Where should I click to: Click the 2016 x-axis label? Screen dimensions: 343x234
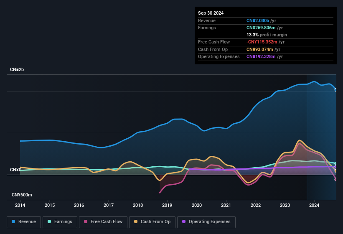pos(79,205)
